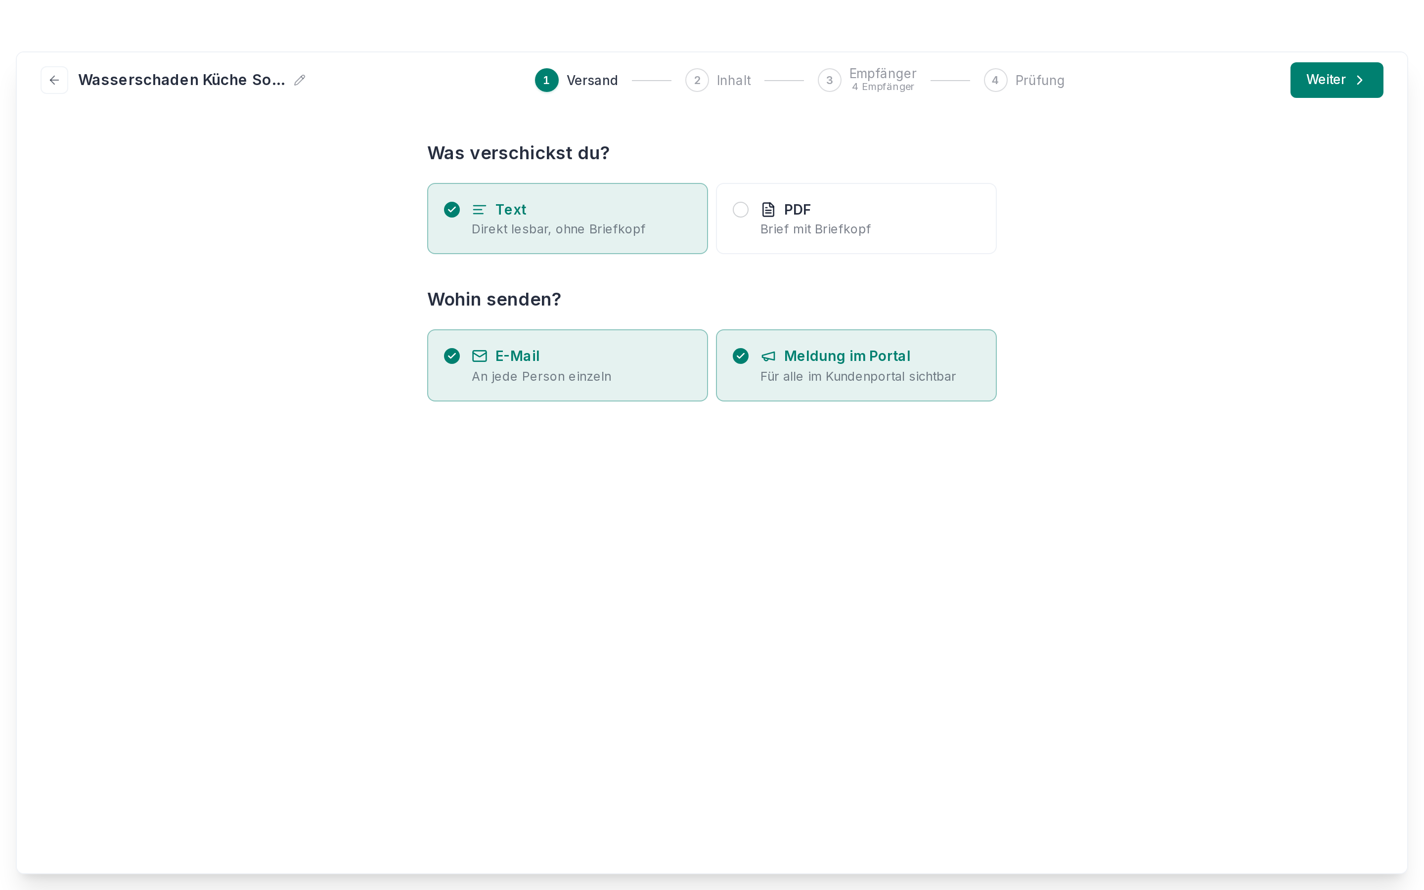This screenshot has width=1424, height=890.
Task: Click 'Für alle im Kundenportal sichtbar'
Action: (858, 377)
